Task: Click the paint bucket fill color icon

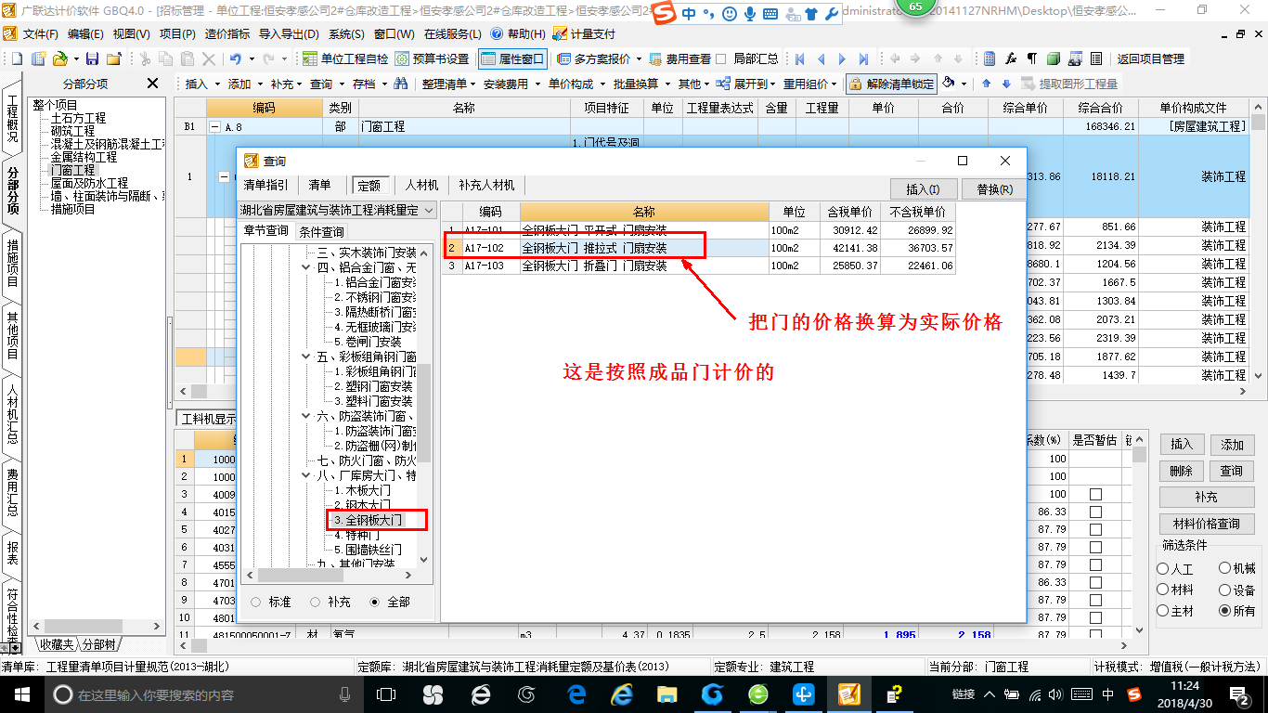Action: point(949,84)
